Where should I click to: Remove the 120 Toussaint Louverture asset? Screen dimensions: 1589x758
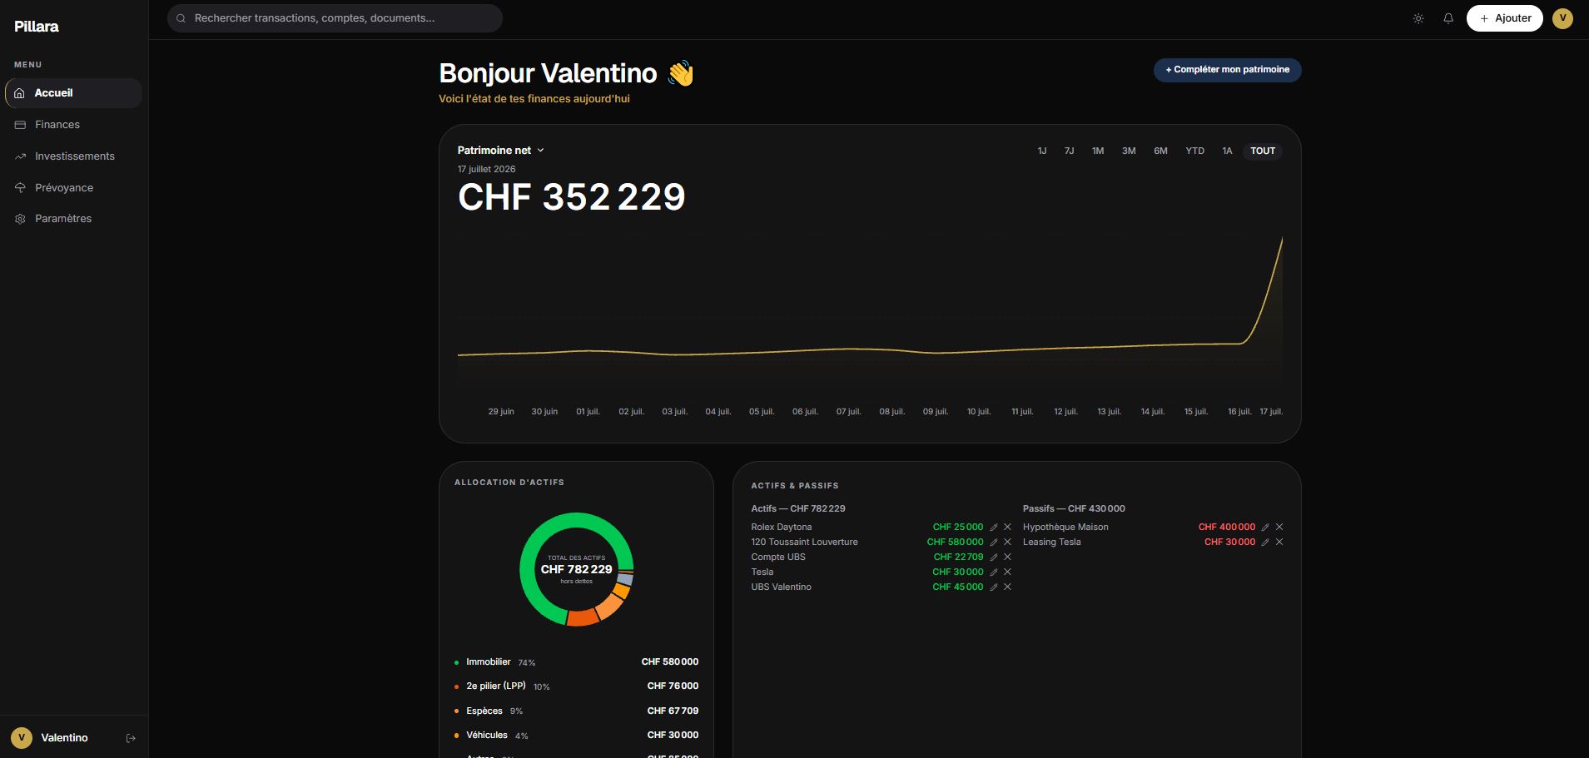tap(1007, 542)
